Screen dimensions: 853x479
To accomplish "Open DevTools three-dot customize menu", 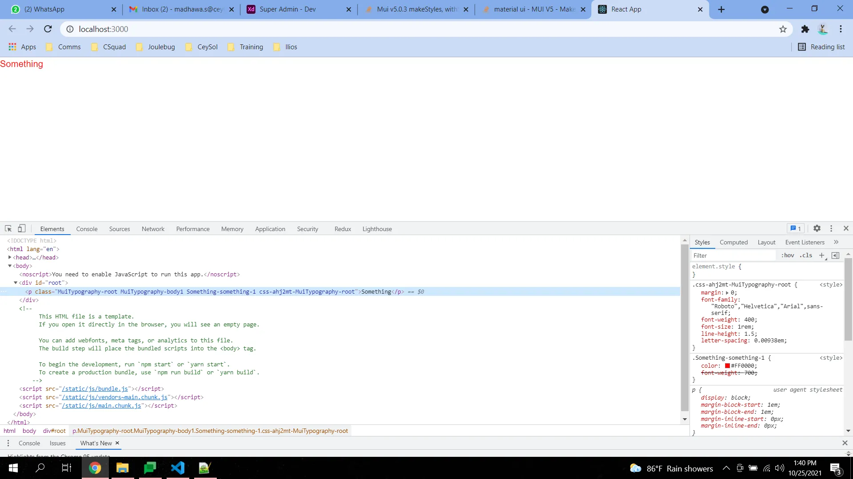I will (831, 228).
